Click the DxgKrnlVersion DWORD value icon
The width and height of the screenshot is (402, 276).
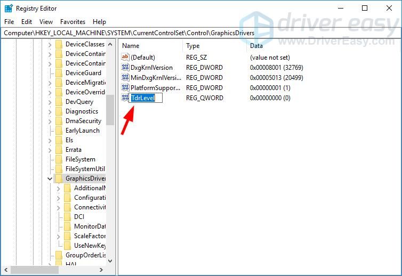tap(125, 68)
